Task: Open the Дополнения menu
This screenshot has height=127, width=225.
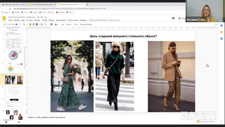Action: point(73,20)
